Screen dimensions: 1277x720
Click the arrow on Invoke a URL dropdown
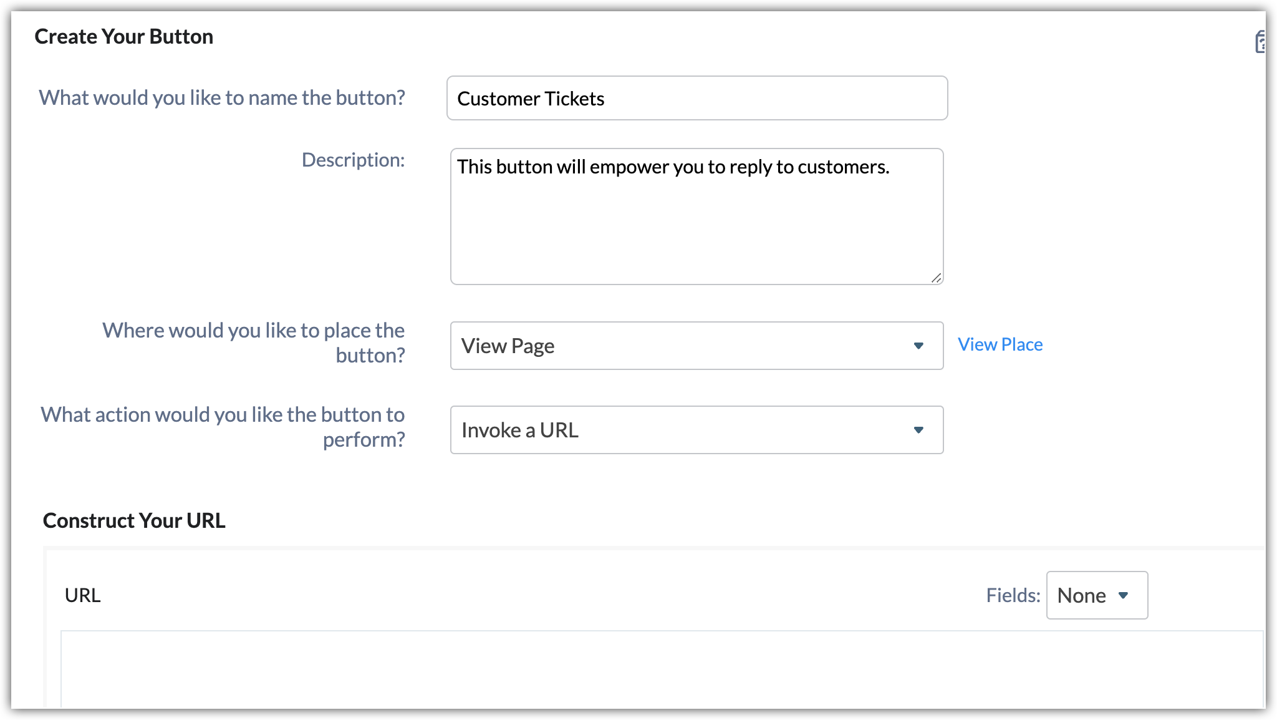[x=918, y=430]
